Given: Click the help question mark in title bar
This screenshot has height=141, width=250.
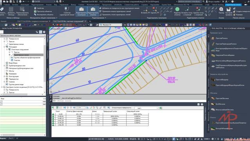Looking at the screenshot, I should click(232, 2).
